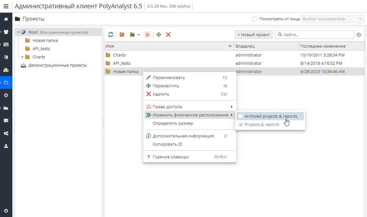Screen dimensions: 367x217
Task: Click the 10/19/2011 5:28:34 PM date cell
Action: click(x=322, y=55)
